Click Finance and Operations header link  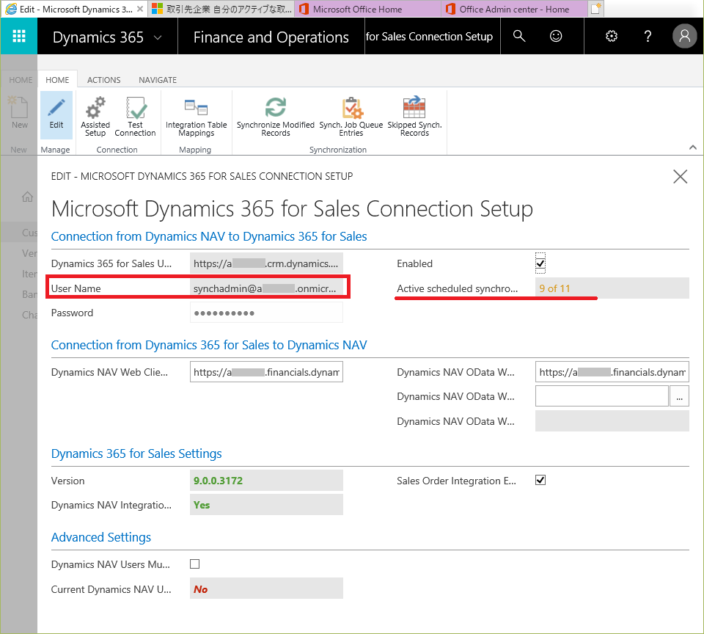[271, 37]
